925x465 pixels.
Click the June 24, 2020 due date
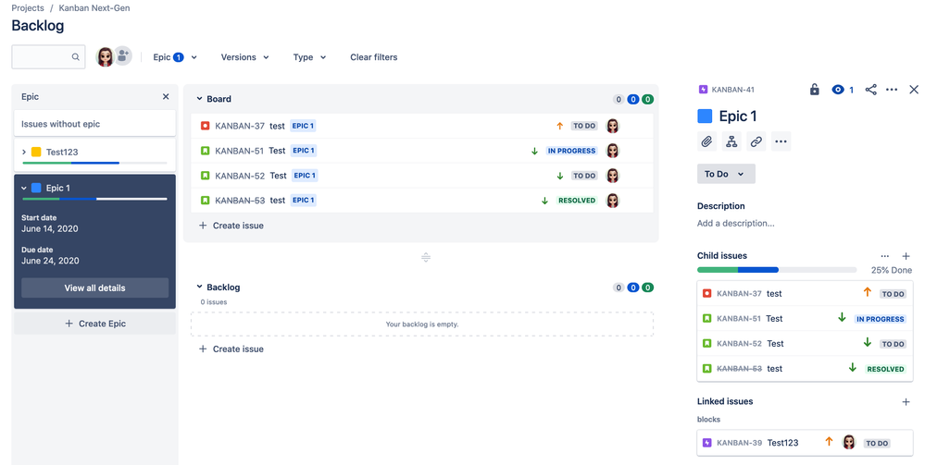point(50,261)
